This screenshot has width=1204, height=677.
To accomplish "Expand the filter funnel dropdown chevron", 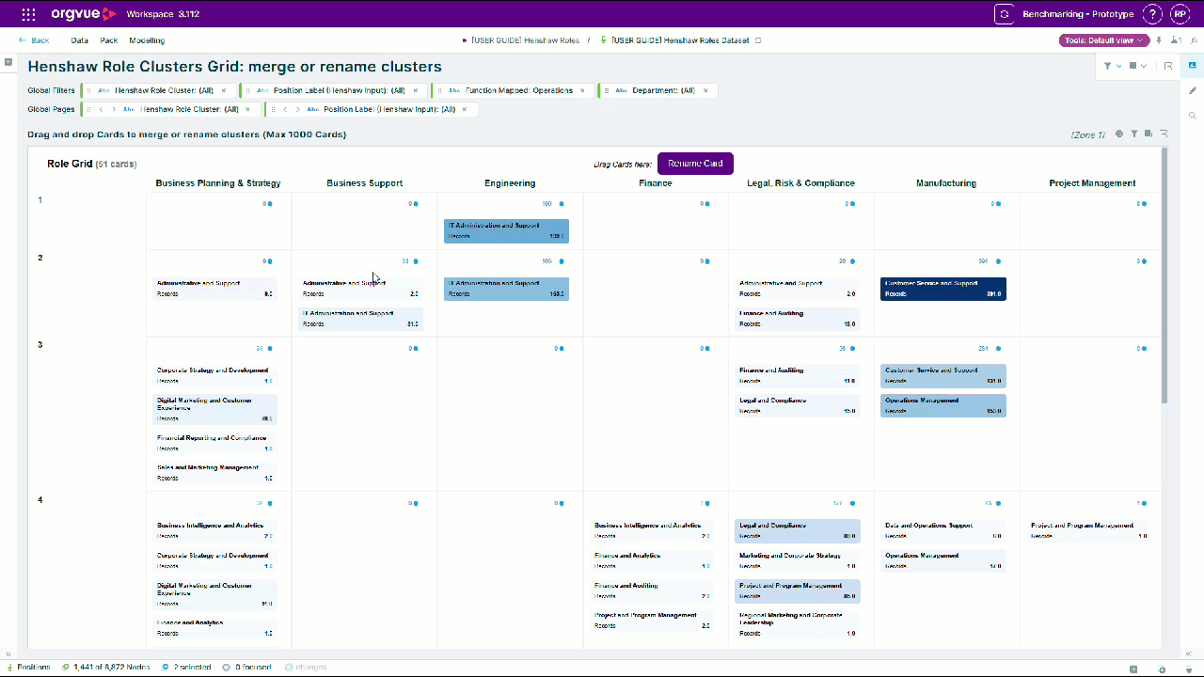I will tap(1118, 66).
